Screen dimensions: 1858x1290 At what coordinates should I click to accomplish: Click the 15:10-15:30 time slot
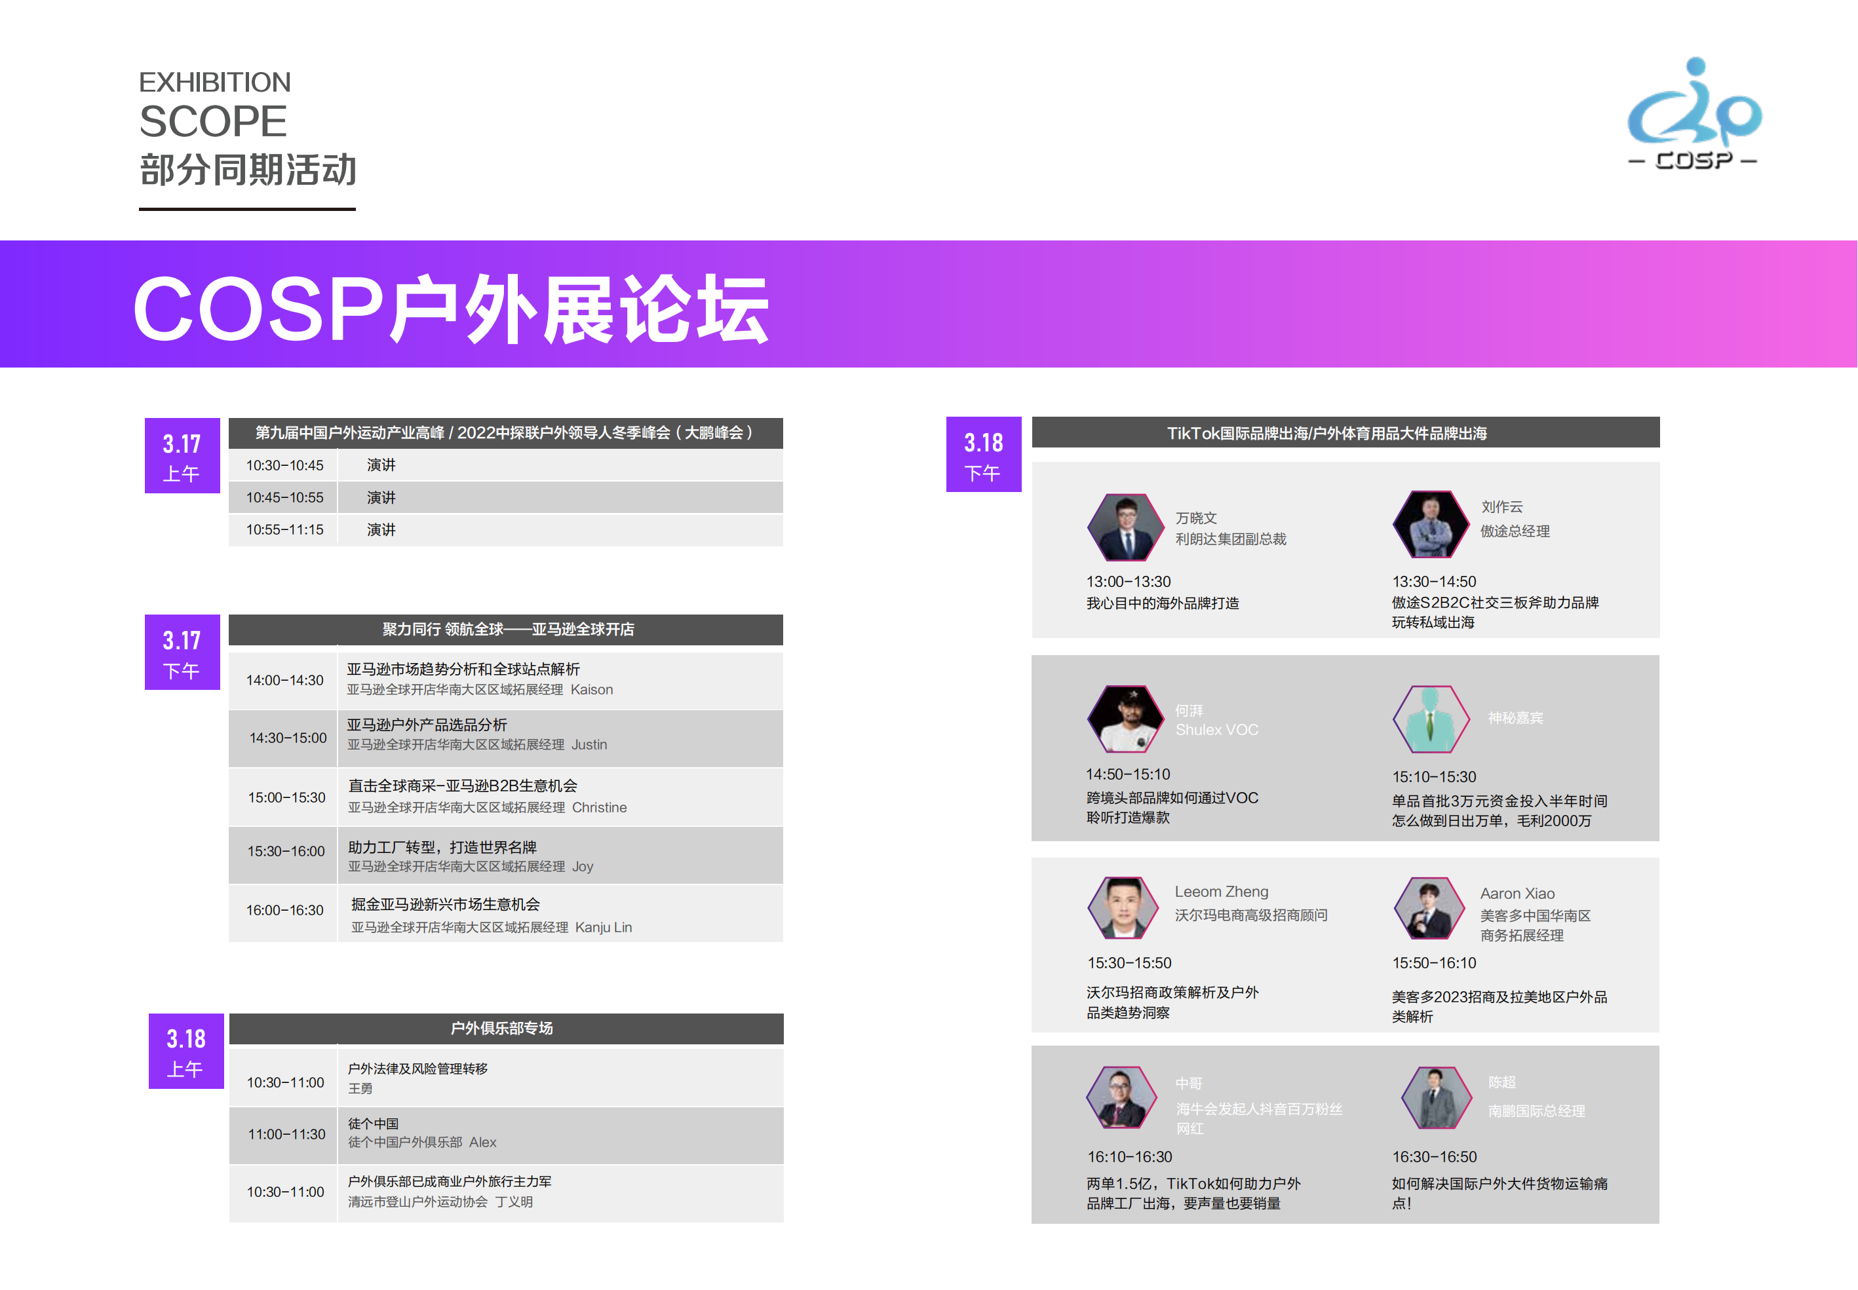pyautogui.click(x=1433, y=777)
